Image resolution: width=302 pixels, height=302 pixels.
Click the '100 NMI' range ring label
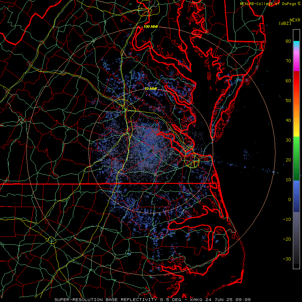(151, 27)
